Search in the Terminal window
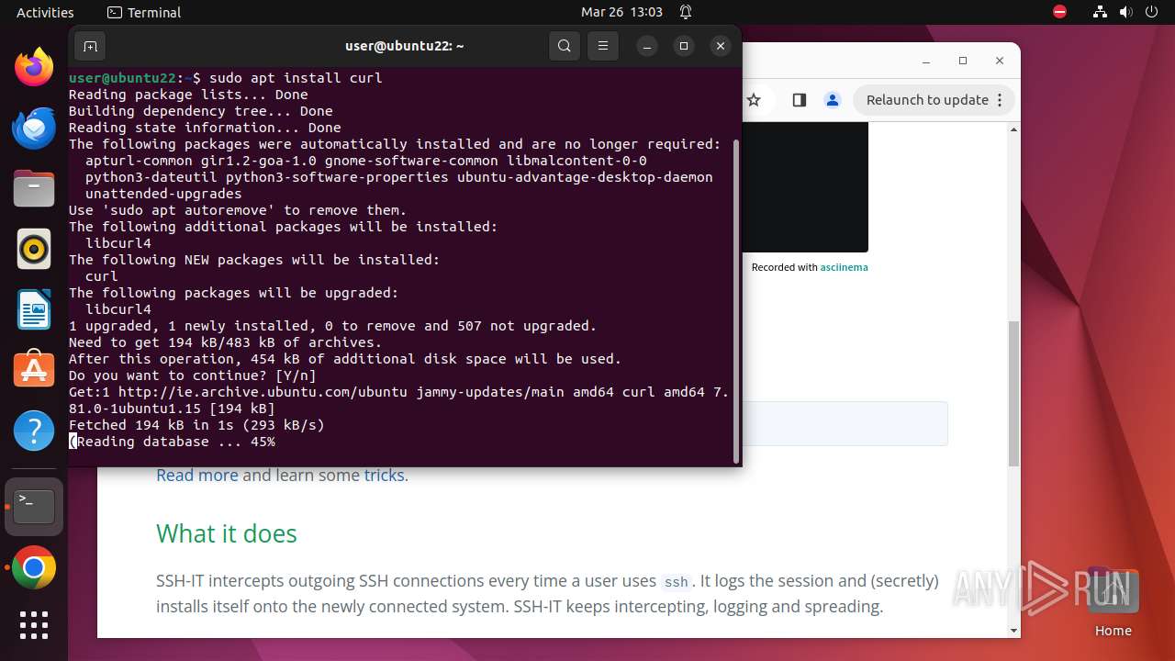This screenshot has height=661, width=1175. (x=565, y=46)
